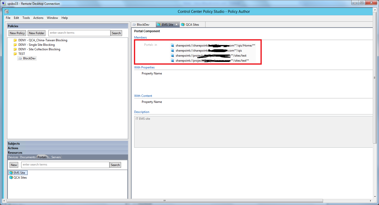The width and height of the screenshot is (379, 205).
Task: Click the folder icon for DENY - Single Site Blocking
Action: pyautogui.click(x=15, y=45)
